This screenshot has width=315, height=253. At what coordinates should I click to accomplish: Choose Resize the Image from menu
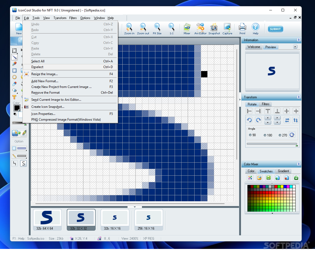70,74
